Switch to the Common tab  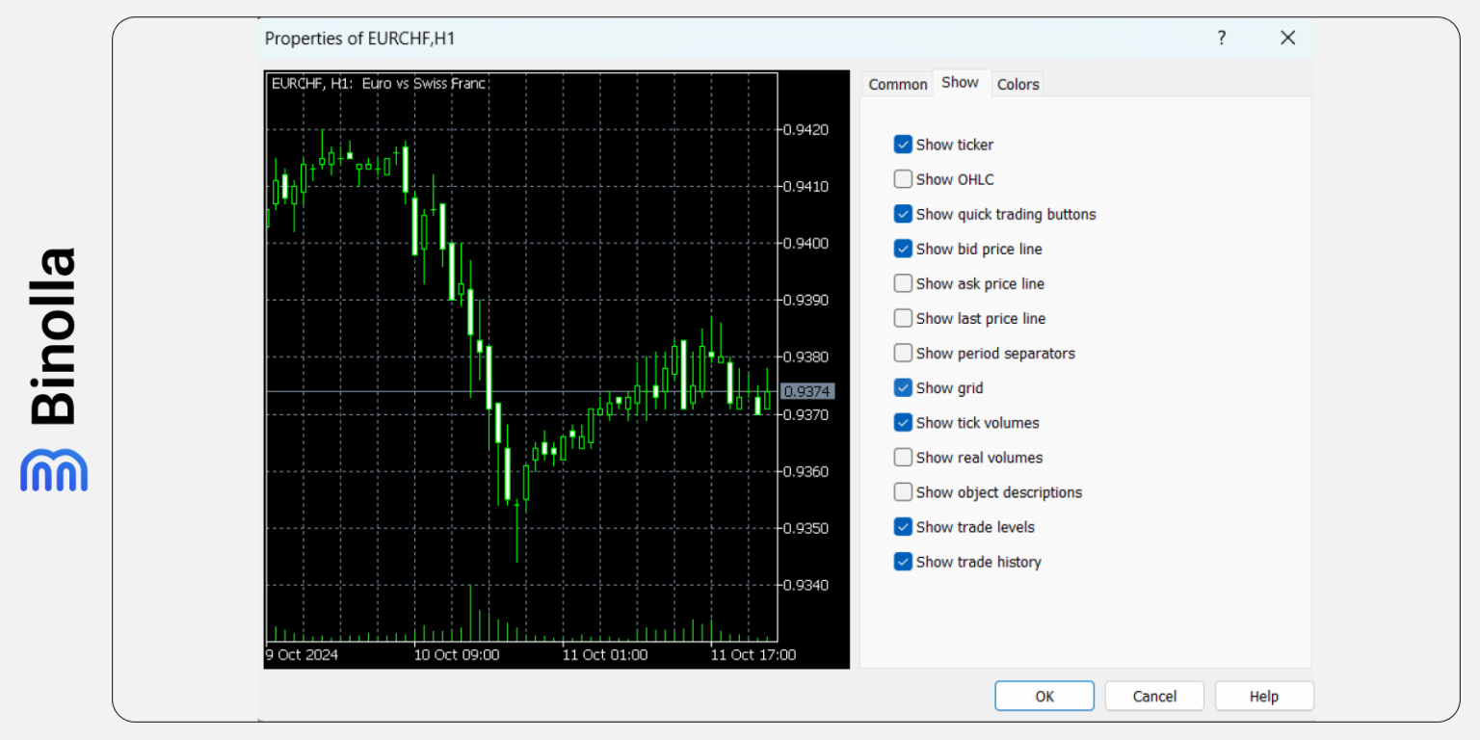(x=897, y=84)
